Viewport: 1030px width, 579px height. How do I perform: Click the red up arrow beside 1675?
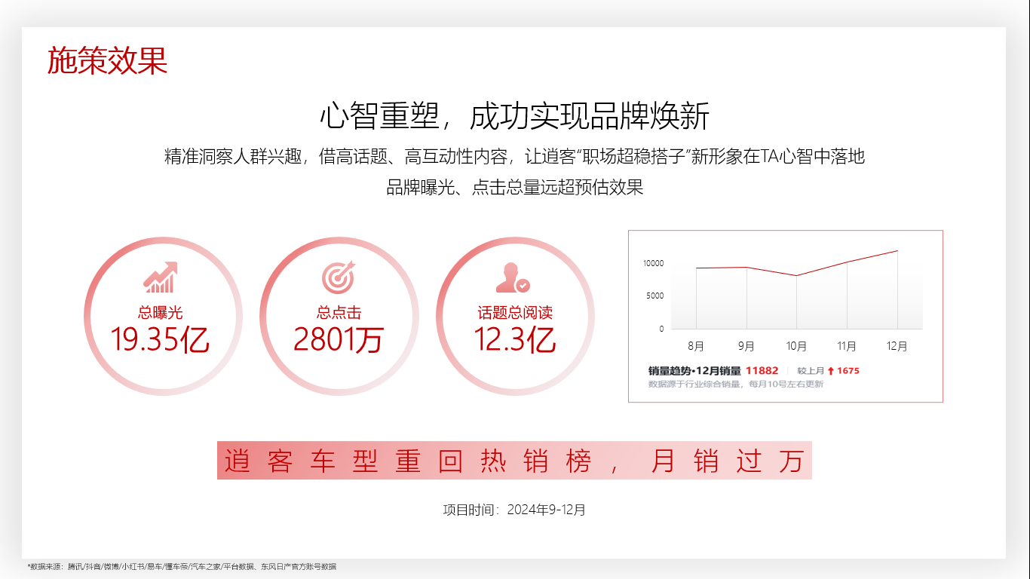tap(830, 371)
